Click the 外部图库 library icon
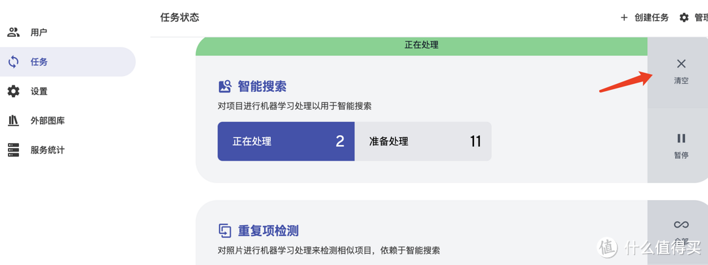The image size is (708, 265). point(14,121)
